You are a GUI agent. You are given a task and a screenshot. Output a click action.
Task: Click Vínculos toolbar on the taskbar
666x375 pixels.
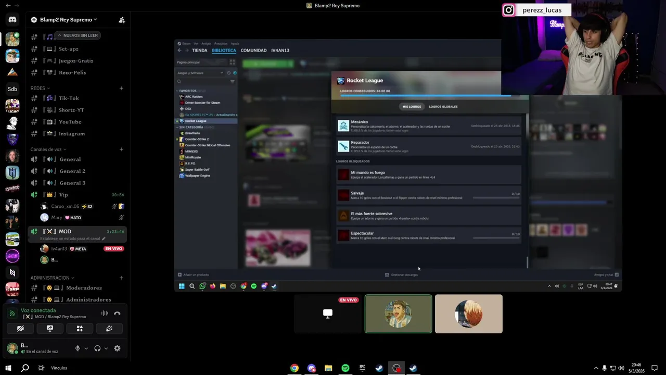(59, 368)
